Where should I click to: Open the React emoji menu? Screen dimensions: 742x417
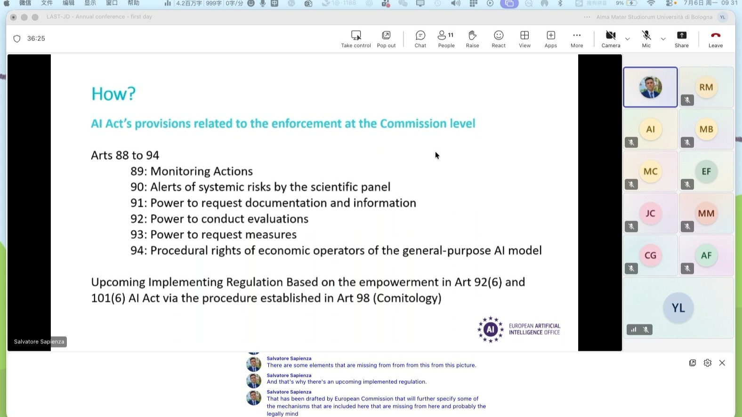coord(499,39)
